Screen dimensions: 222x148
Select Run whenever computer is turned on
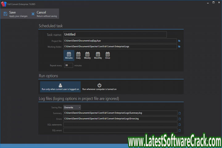coord(99,87)
